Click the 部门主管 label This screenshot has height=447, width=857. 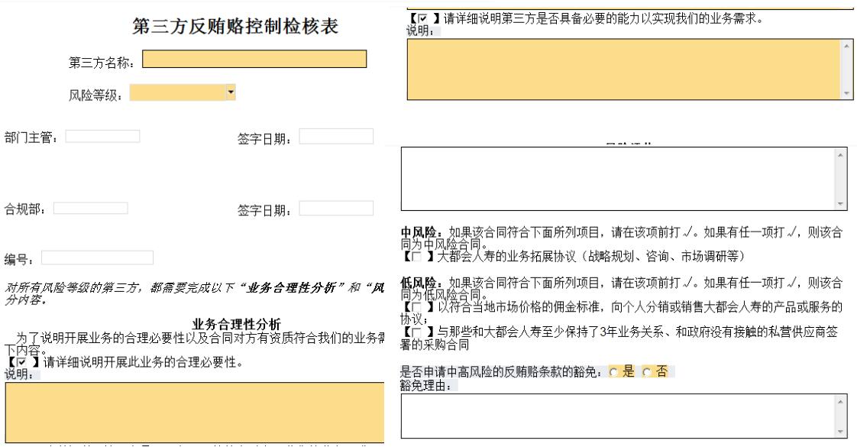tap(31, 138)
